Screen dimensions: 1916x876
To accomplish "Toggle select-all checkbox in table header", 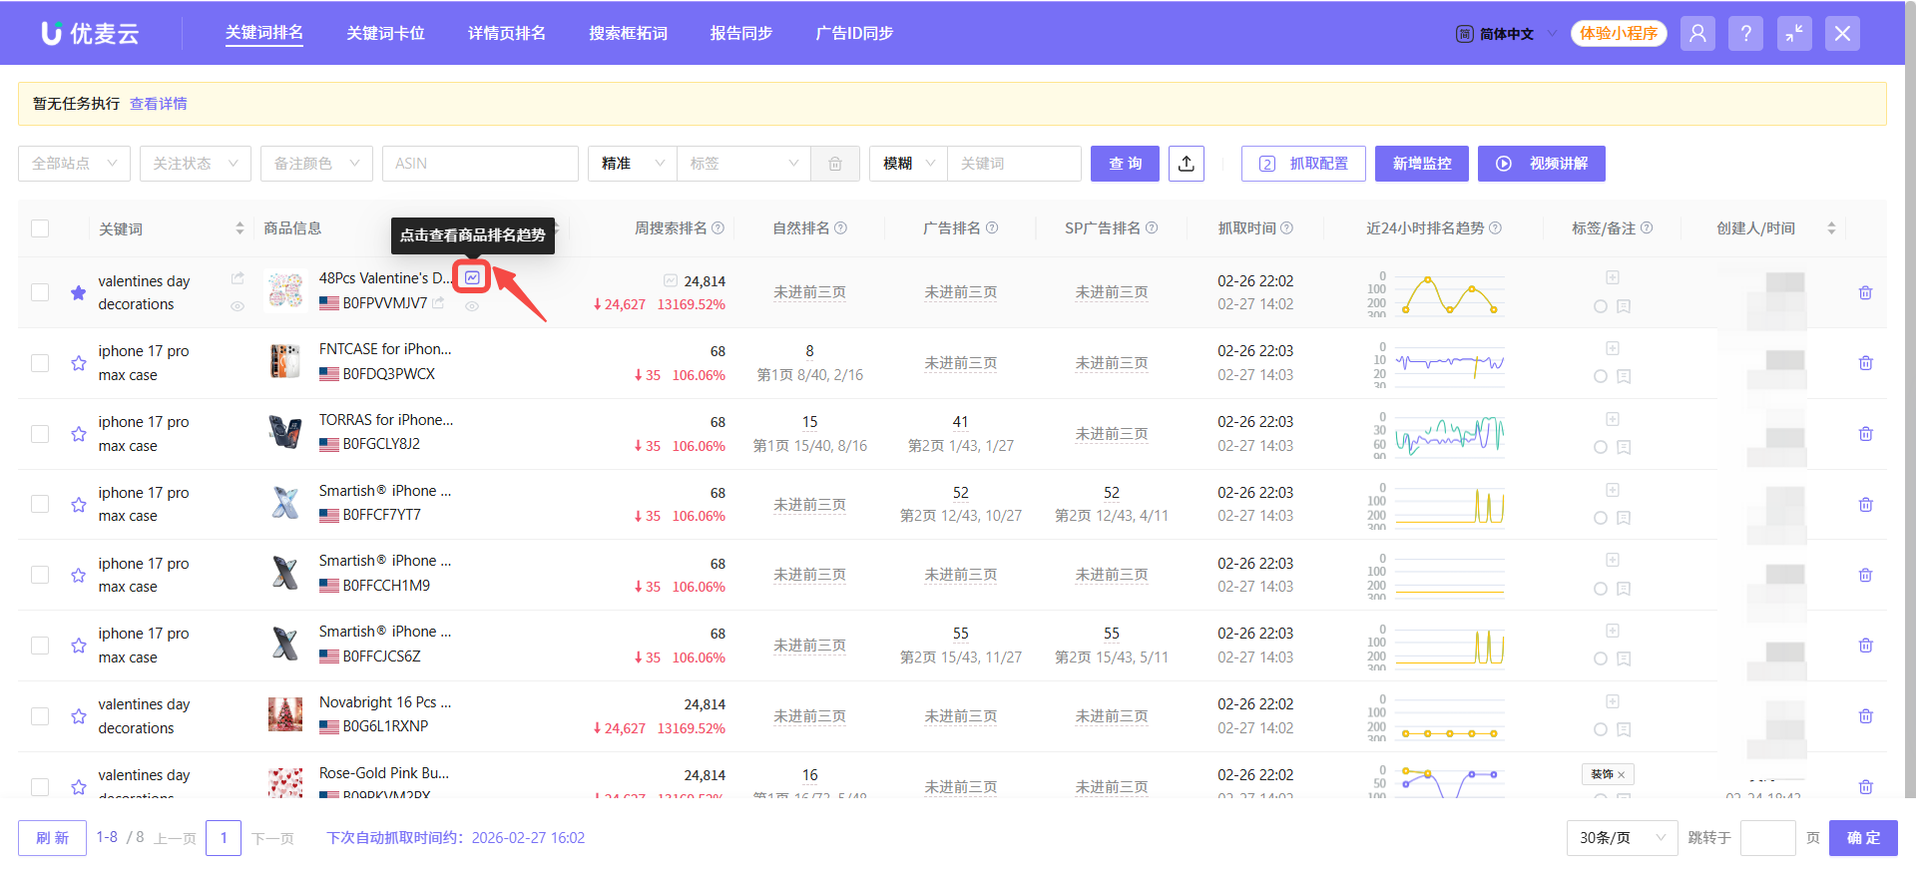I will (x=40, y=228).
